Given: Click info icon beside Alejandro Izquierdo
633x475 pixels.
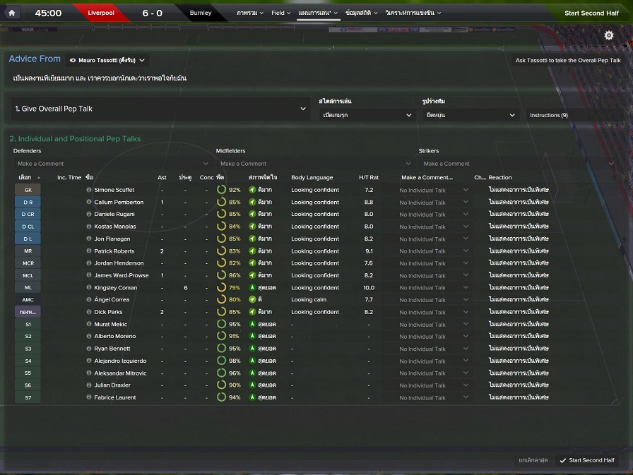Looking at the screenshot, I should 89,361.
